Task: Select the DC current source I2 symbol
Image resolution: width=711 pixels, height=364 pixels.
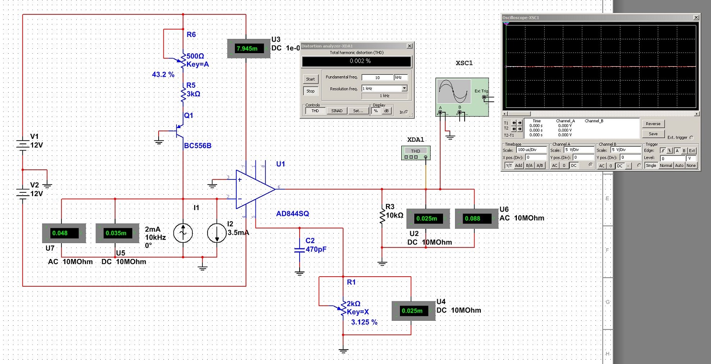Action: point(217,233)
